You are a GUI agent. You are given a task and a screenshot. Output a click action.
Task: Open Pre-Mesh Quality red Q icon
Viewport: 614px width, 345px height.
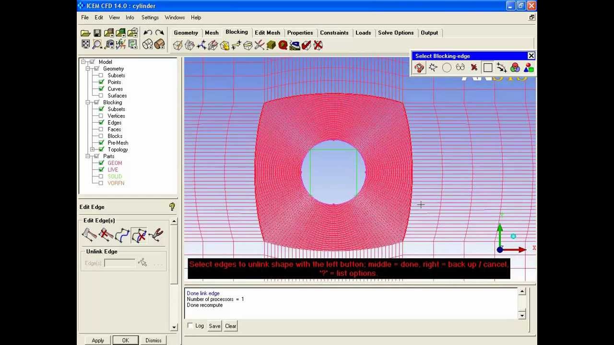[x=283, y=46]
